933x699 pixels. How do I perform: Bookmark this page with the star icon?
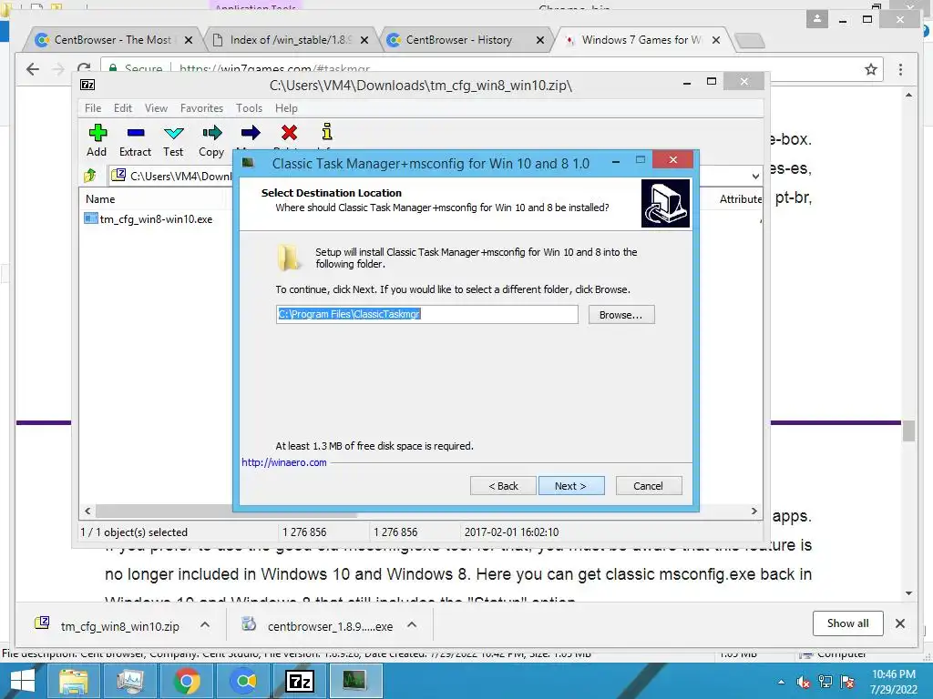click(870, 69)
